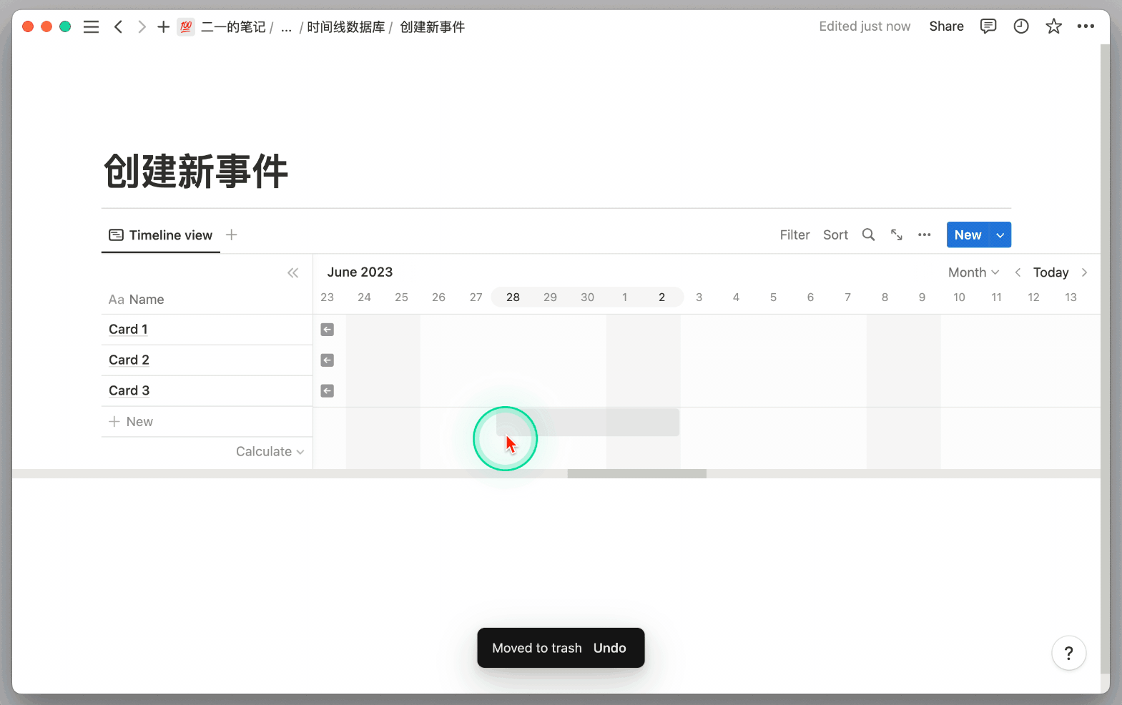Screen dimensions: 1122x705
Task: Open the help question mark button
Action: point(1068,654)
